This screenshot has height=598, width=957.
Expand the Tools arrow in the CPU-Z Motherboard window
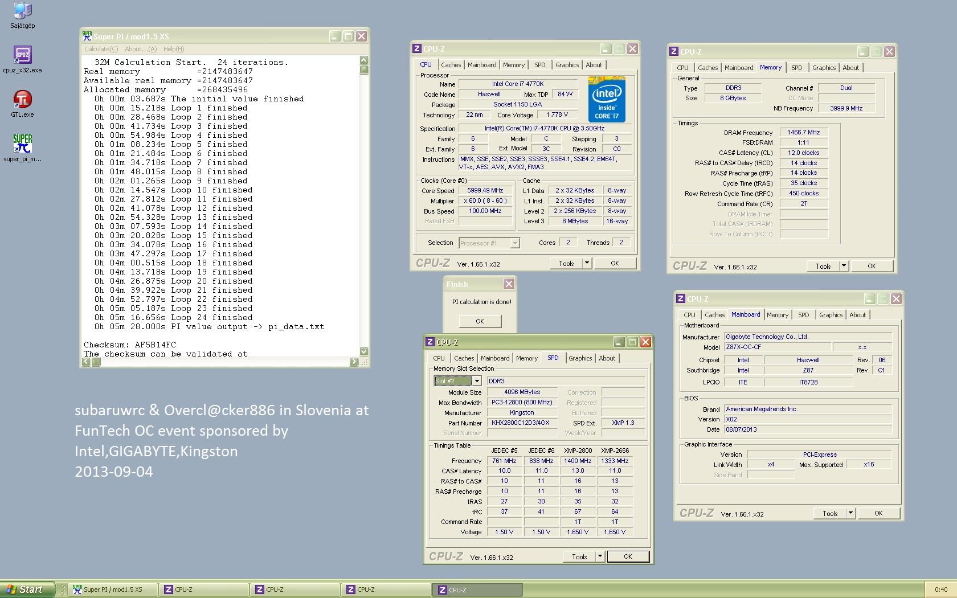[x=851, y=513]
